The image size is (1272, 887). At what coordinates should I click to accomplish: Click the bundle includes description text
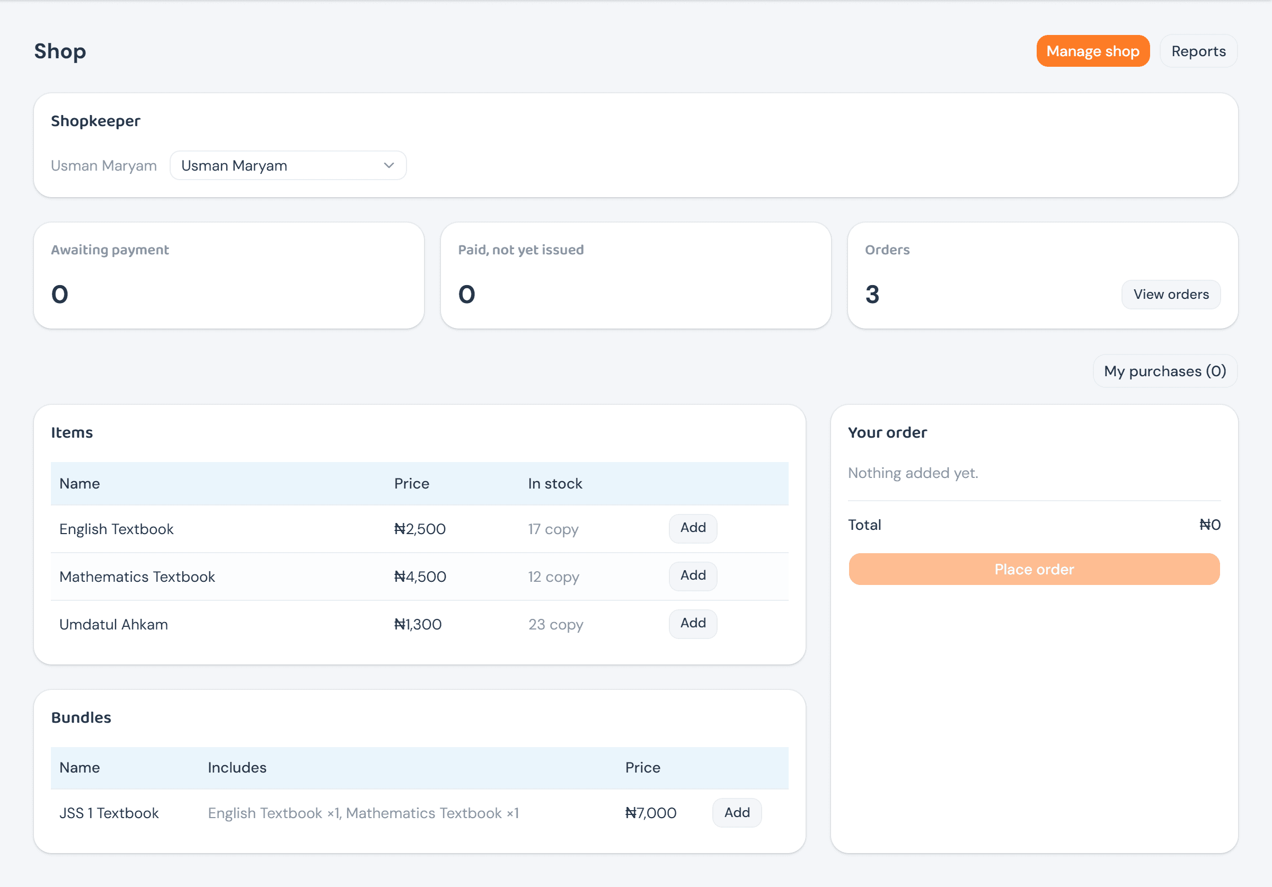364,813
